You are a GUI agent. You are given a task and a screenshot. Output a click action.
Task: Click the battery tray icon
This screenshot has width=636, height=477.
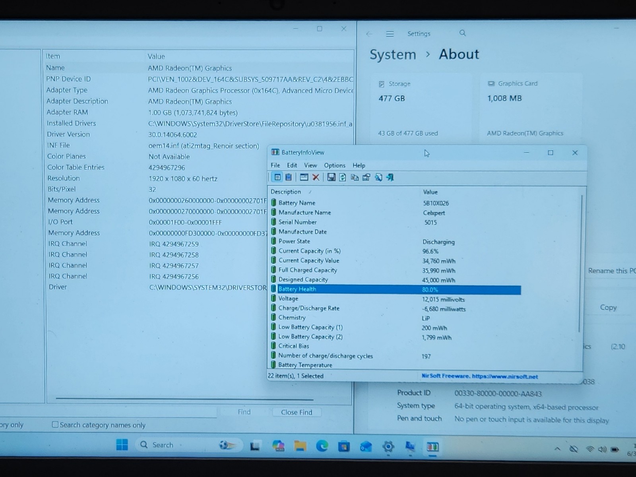point(615,450)
